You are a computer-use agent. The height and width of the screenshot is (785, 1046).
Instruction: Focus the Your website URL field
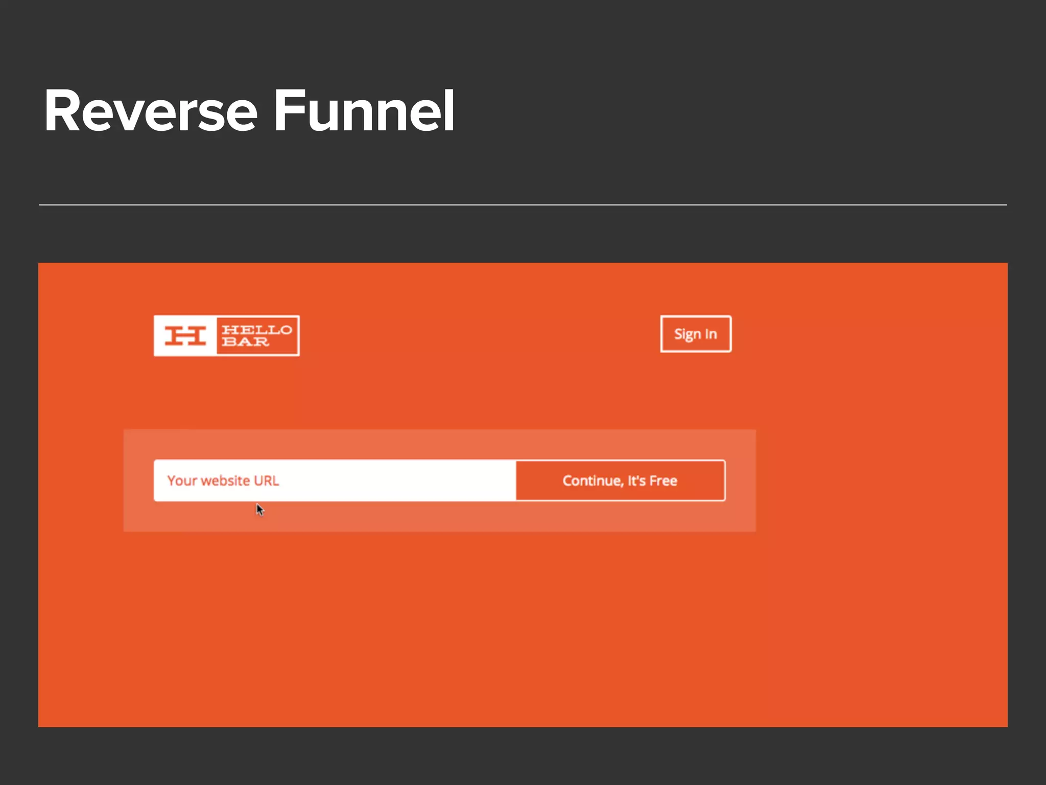335,480
